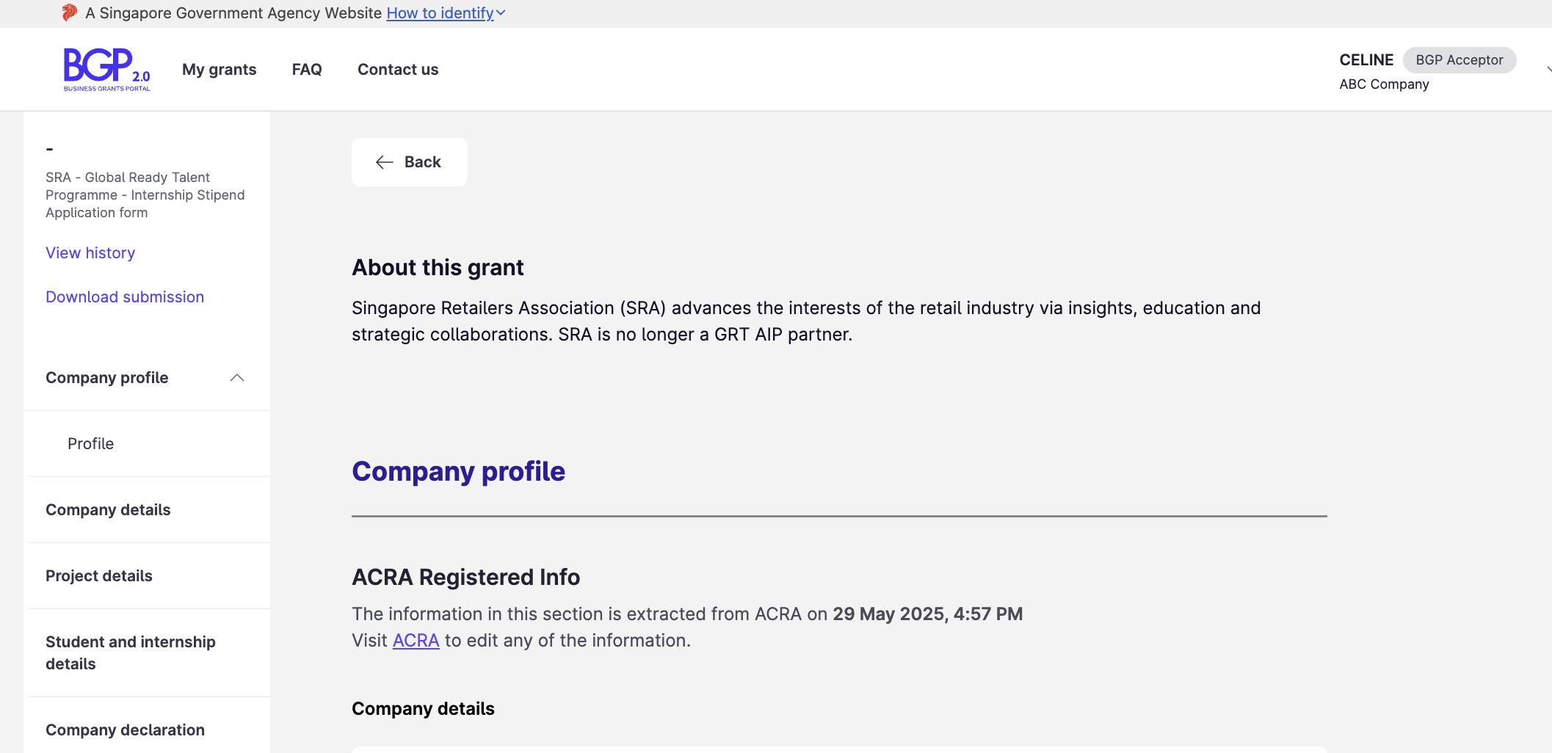Expand the How to identify dropdown chevron
The height and width of the screenshot is (753, 1552).
[x=501, y=13]
